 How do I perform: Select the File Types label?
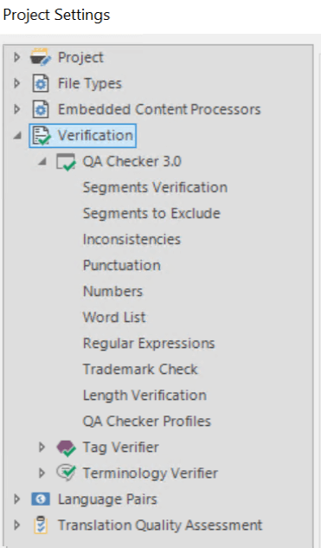pos(90,83)
